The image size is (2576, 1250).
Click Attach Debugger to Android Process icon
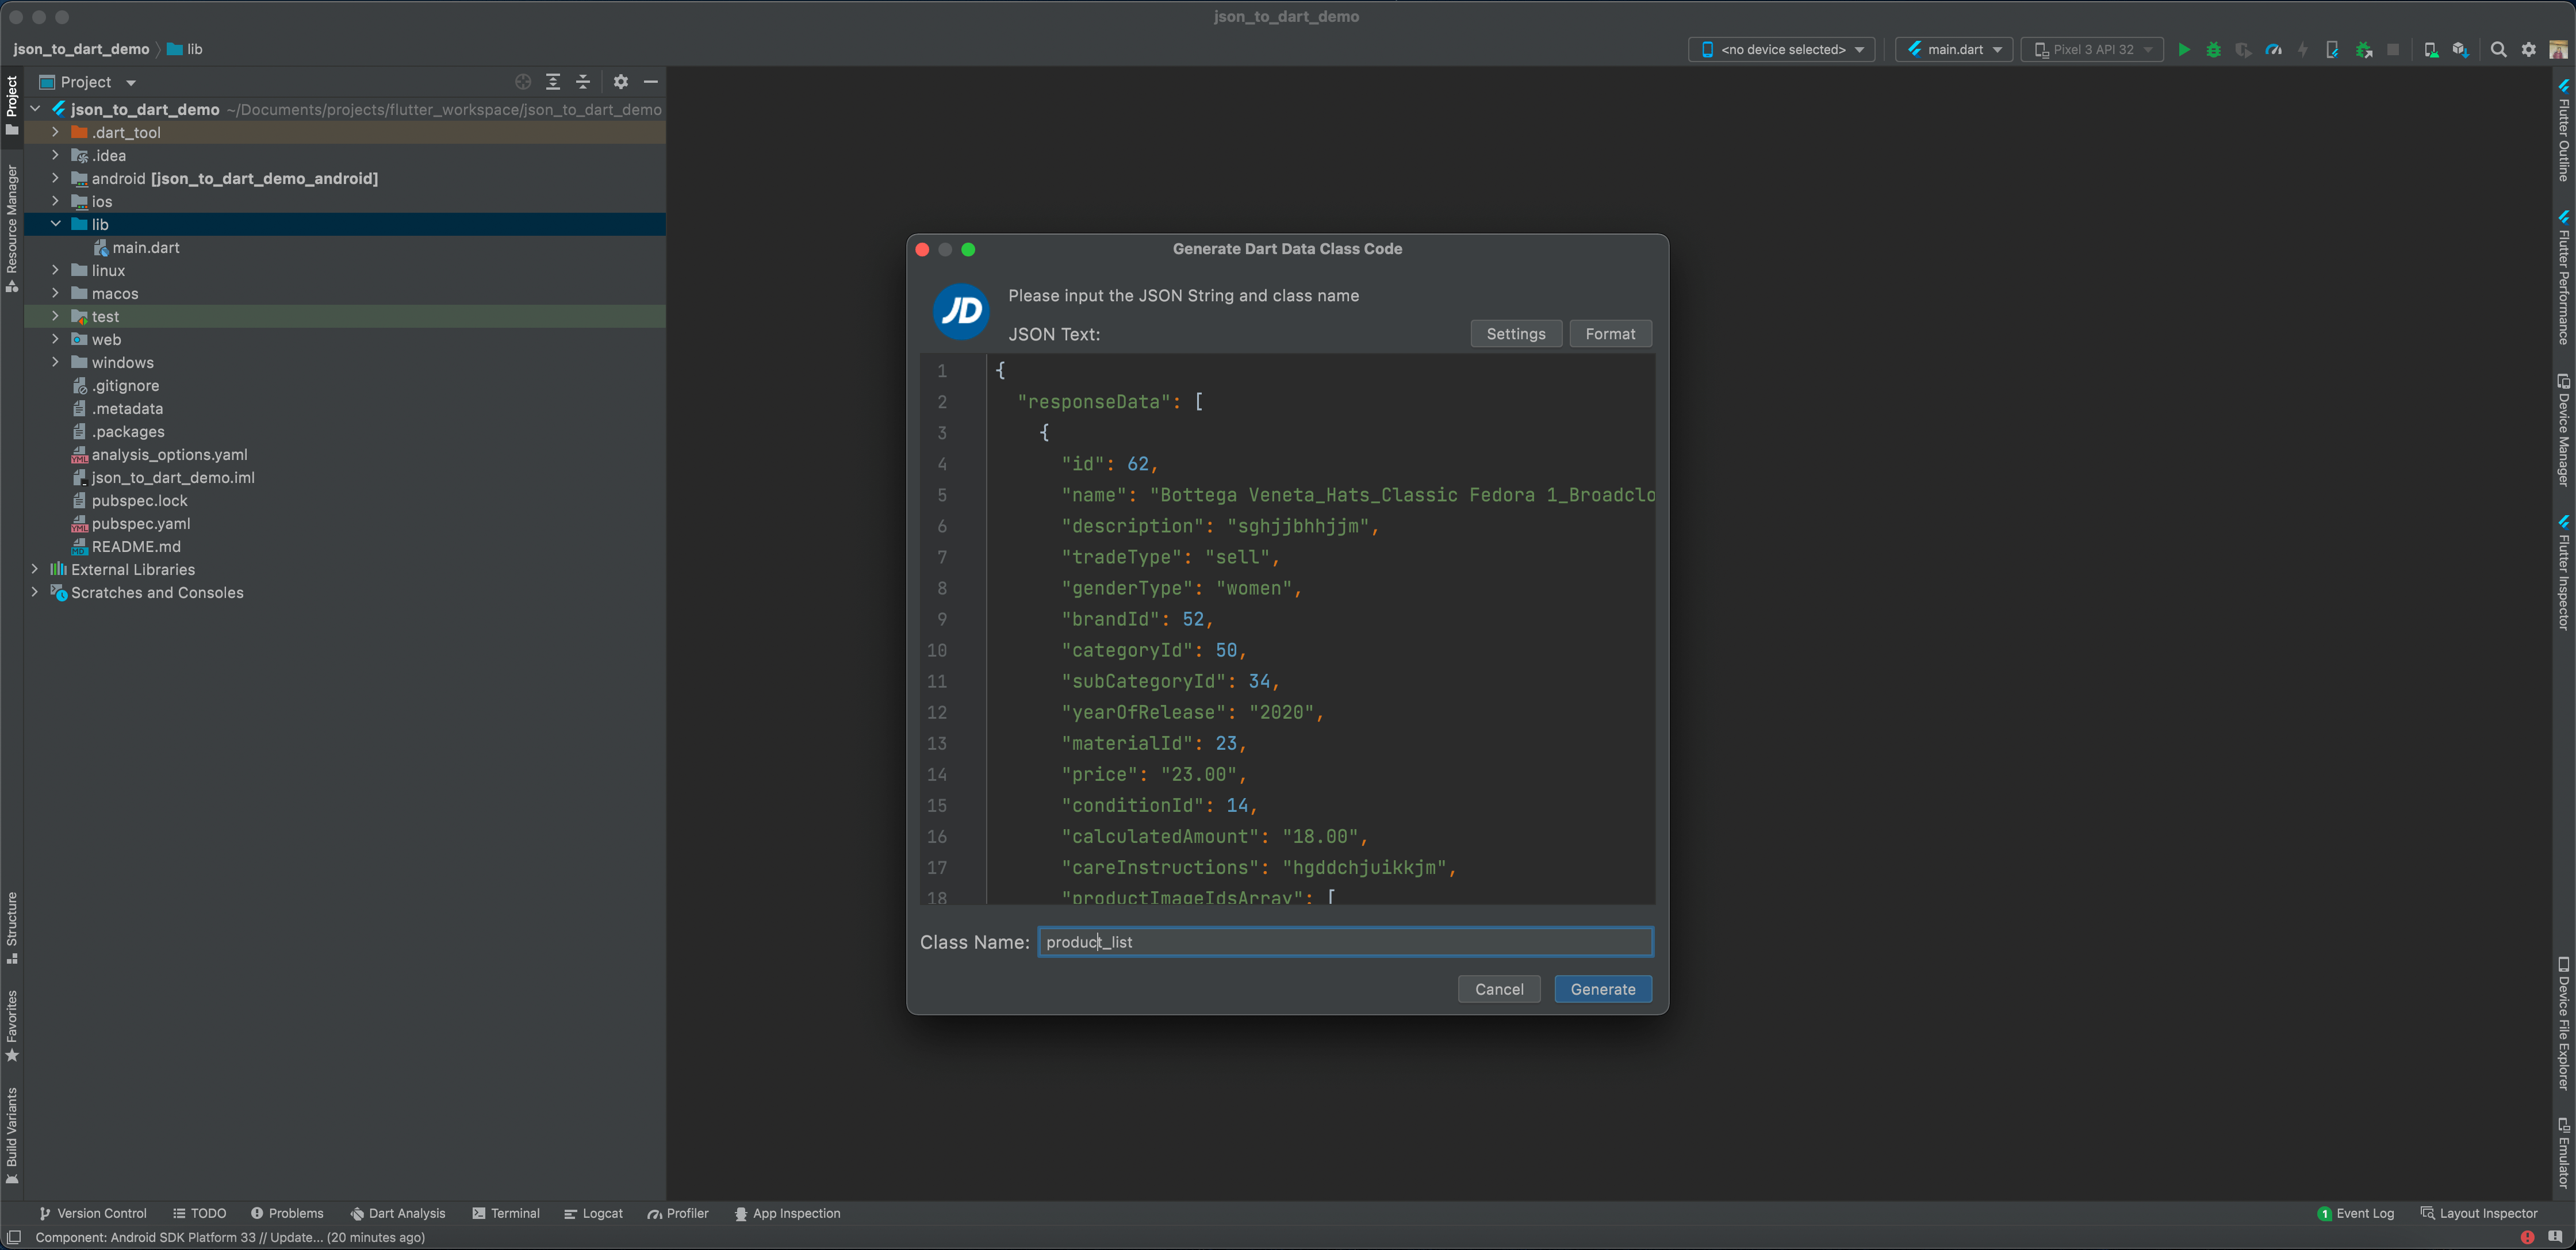tap(2364, 49)
